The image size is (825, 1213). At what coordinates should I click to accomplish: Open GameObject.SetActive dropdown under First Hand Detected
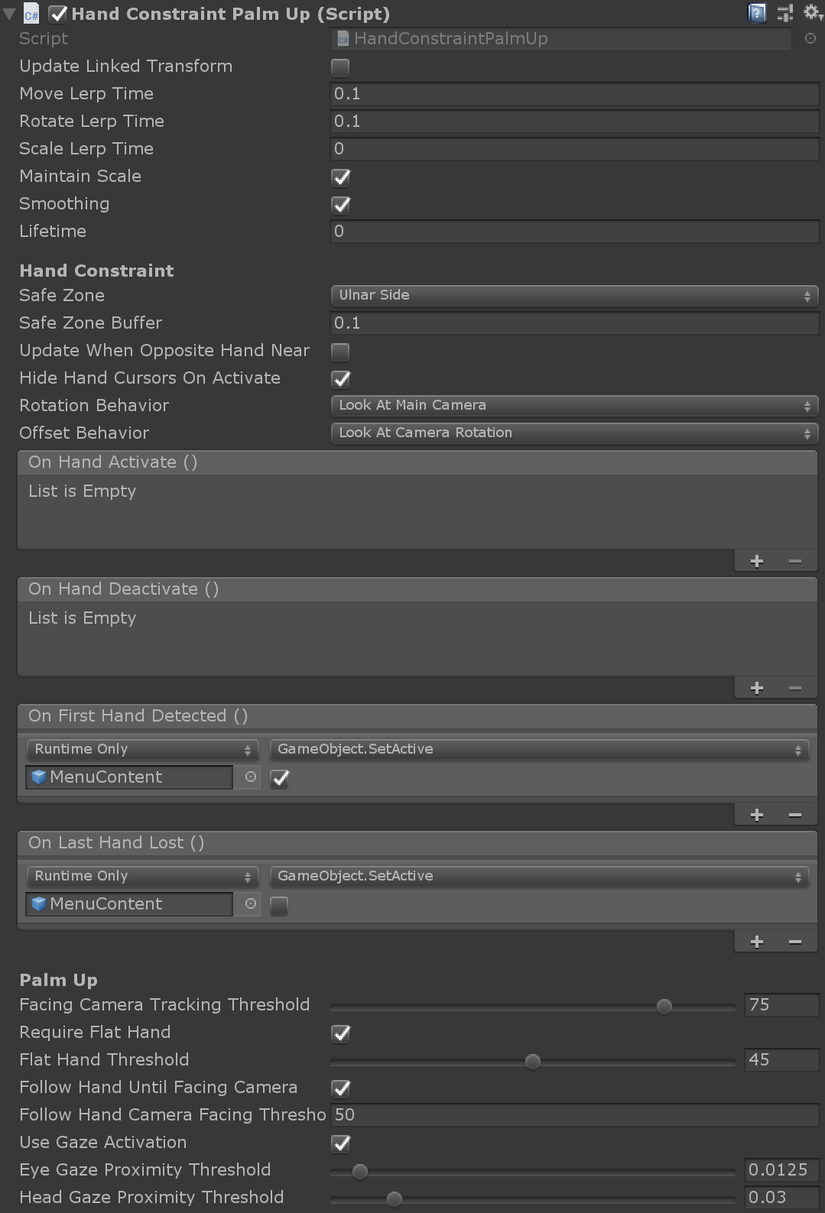click(540, 749)
